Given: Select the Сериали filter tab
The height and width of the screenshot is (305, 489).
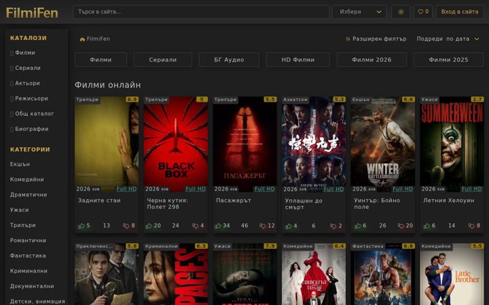Looking at the screenshot, I should pyautogui.click(x=163, y=60).
